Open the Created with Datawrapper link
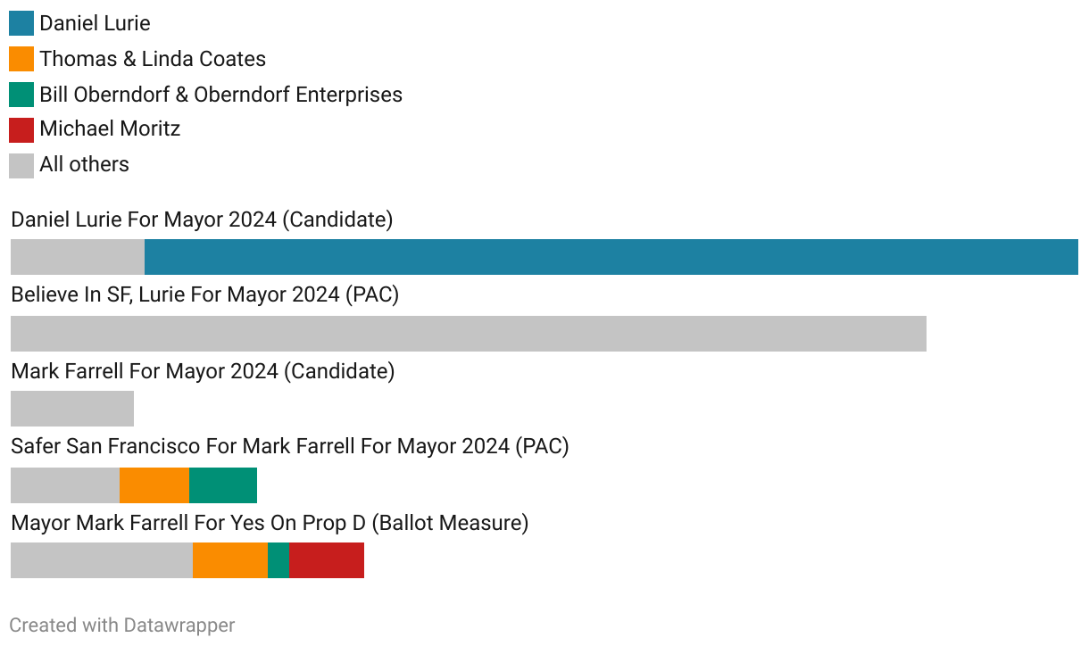The image size is (1089, 646). pos(122,625)
